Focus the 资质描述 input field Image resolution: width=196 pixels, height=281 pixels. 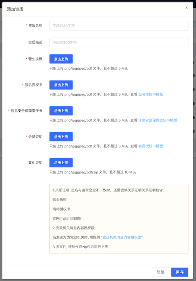119,42
